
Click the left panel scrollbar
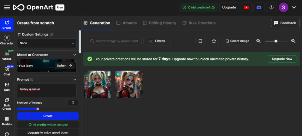(80, 42)
